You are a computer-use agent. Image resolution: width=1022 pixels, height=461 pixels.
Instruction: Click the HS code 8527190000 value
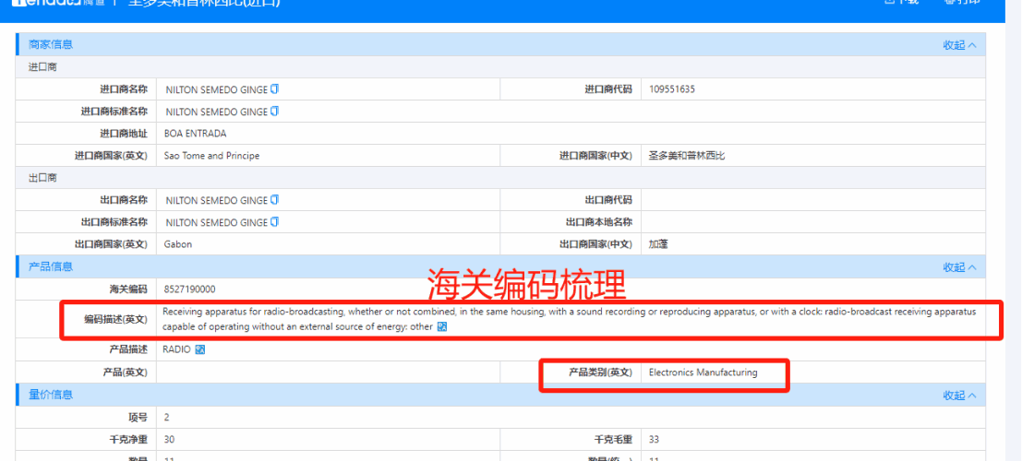189,290
